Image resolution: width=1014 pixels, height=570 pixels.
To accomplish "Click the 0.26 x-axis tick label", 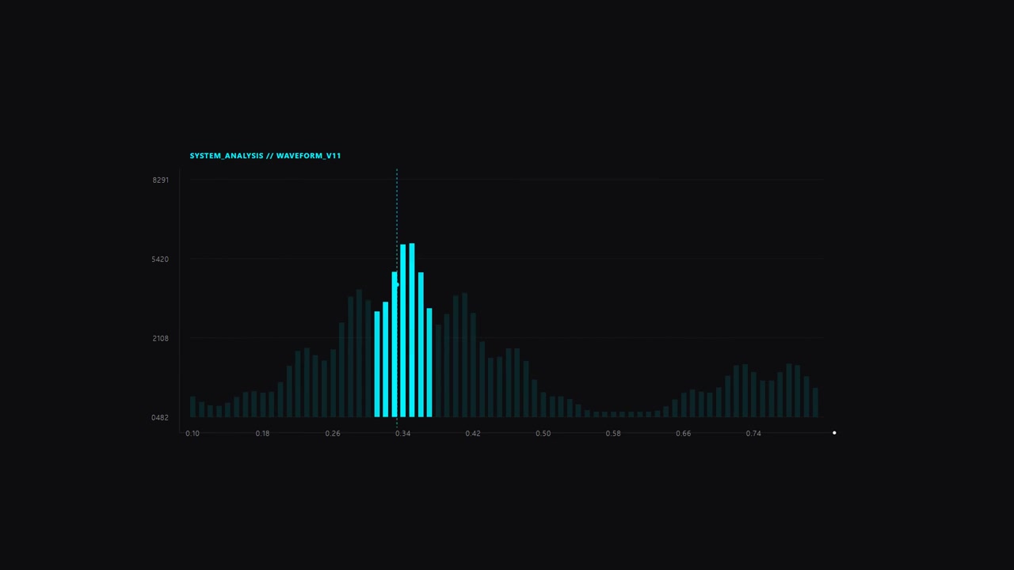I will (333, 434).
